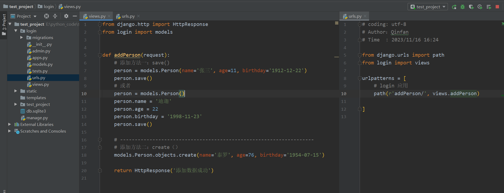Open the test_project run configuration dropdown
The height and width of the screenshot is (193, 504).
tap(428, 7)
